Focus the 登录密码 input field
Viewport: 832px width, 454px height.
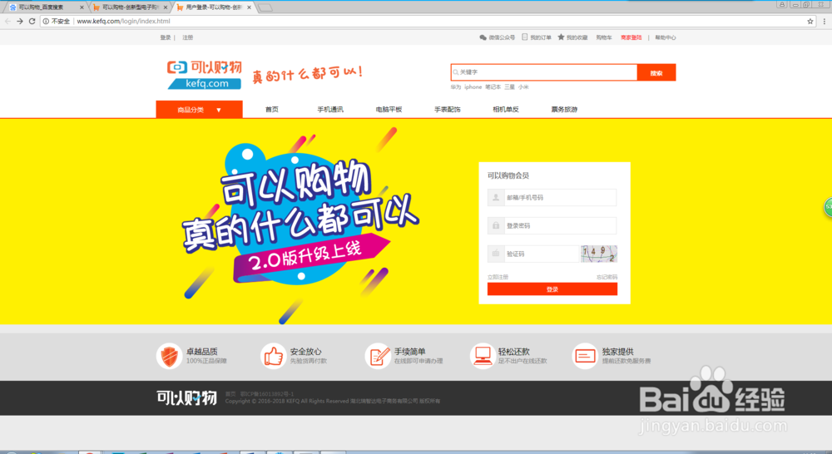tap(560, 225)
